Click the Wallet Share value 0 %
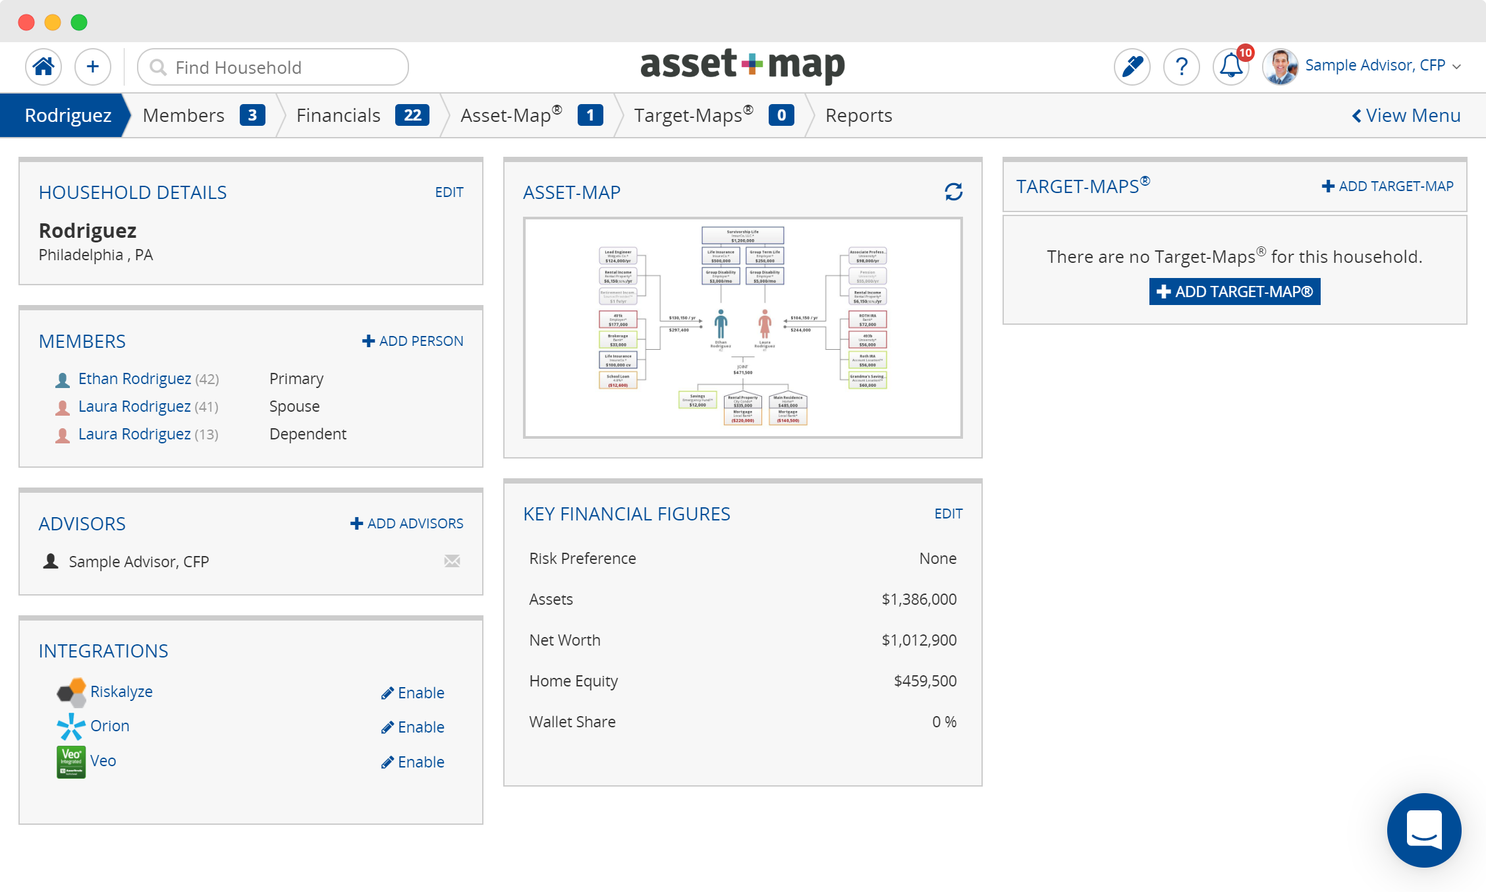The width and height of the screenshot is (1486, 892). click(944, 722)
